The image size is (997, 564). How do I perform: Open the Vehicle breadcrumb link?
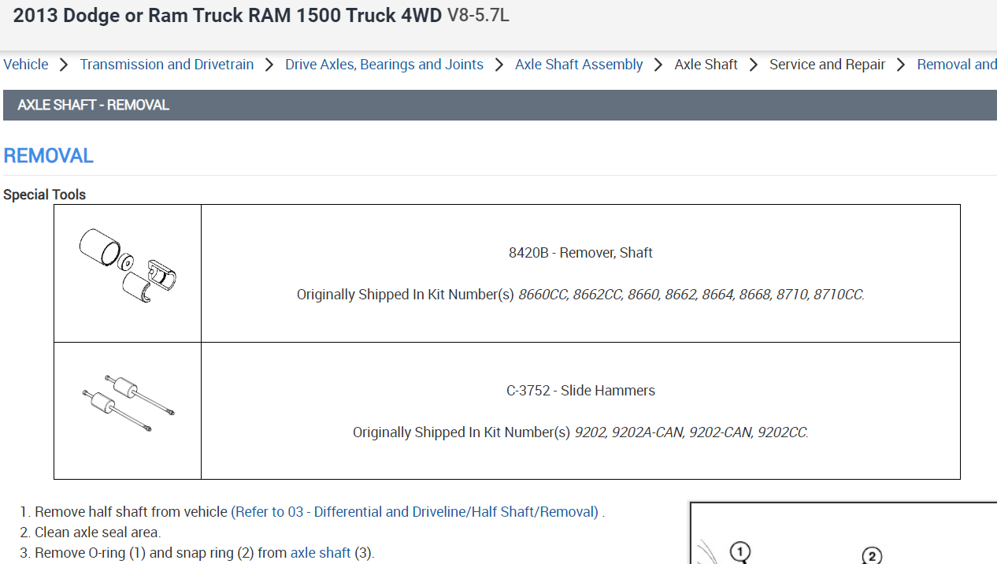(26, 65)
